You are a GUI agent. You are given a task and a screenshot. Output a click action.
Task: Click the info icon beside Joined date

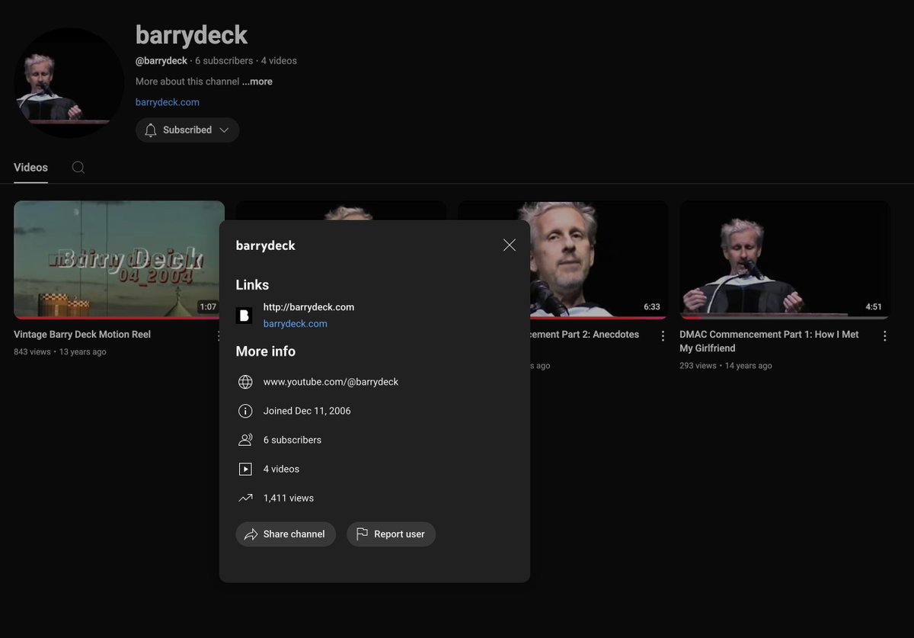coord(245,411)
